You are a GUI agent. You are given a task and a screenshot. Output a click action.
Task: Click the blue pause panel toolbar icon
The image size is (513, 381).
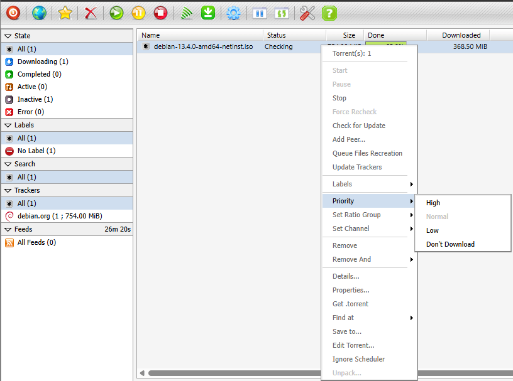pyautogui.click(x=260, y=13)
